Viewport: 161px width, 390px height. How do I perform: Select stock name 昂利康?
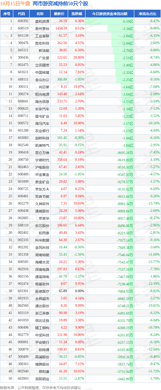(44, 371)
